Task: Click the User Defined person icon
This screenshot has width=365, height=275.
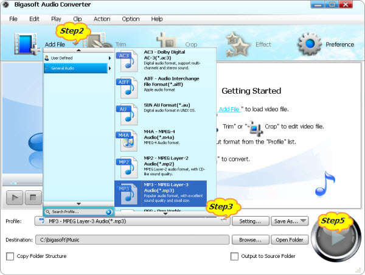Action: click(x=47, y=58)
